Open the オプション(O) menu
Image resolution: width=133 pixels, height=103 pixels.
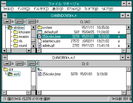point(74,9)
